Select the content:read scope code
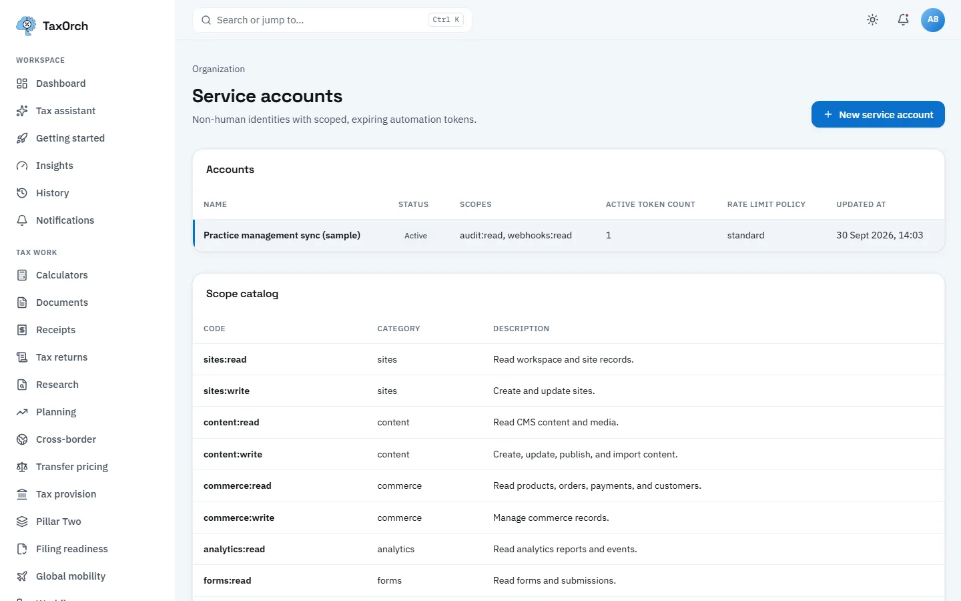961x601 pixels. tap(232, 422)
